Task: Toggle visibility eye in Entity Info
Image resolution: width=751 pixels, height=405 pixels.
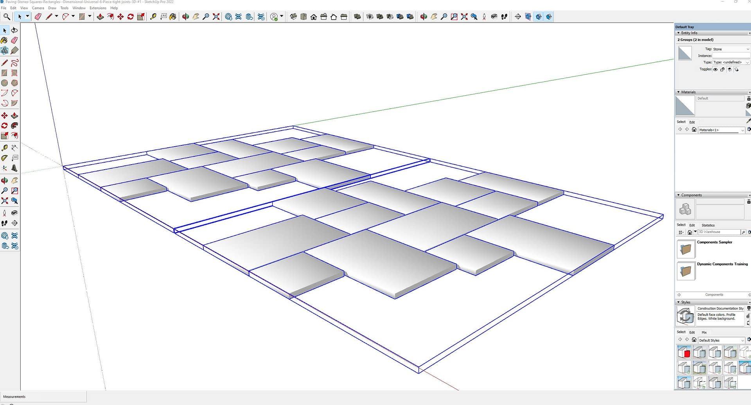Action: point(715,70)
